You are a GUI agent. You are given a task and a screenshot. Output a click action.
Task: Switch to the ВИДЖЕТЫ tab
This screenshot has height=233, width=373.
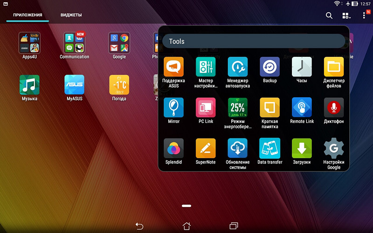coord(71,15)
